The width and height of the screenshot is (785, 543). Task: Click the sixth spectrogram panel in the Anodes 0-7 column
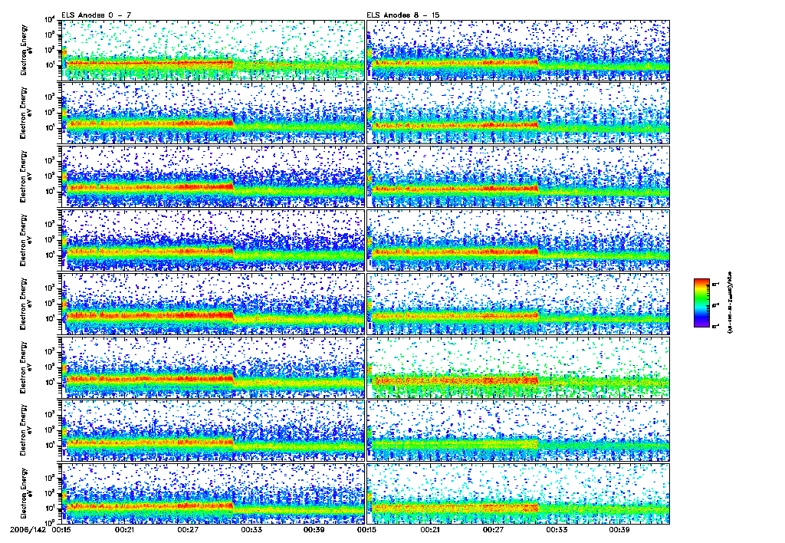point(213,367)
